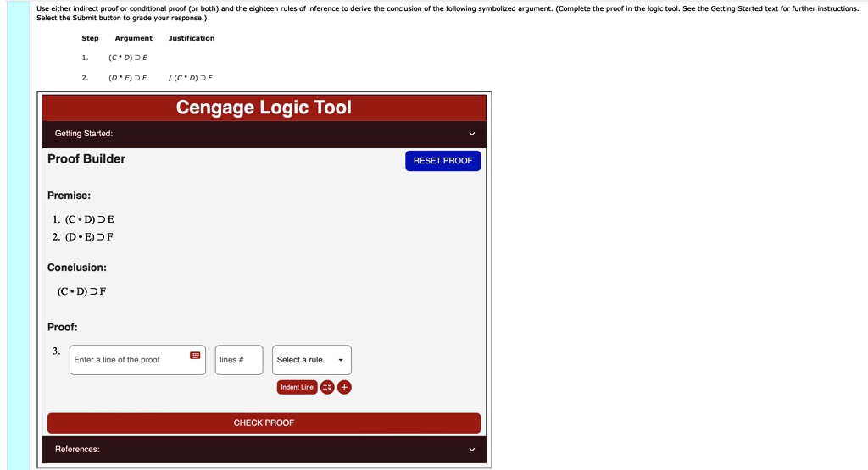Focus the 'lines #' input field
The height and width of the screenshot is (470, 868).
click(239, 360)
